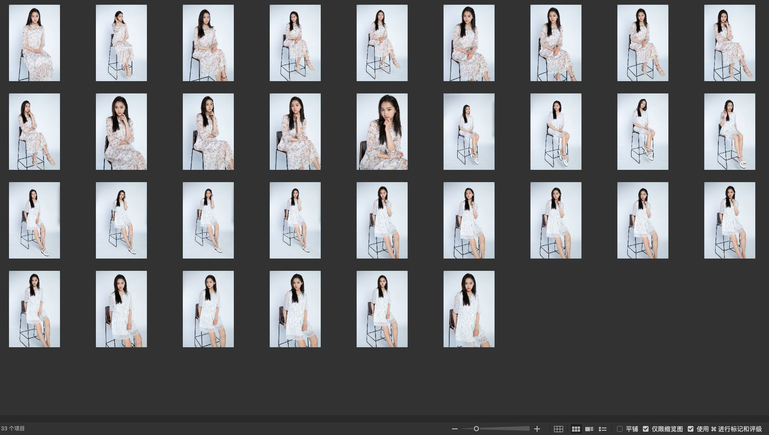The height and width of the screenshot is (435, 769).
Task: Toggle 使用⌘进行标记和评级 checkbox
Action: click(x=691, y=429)
